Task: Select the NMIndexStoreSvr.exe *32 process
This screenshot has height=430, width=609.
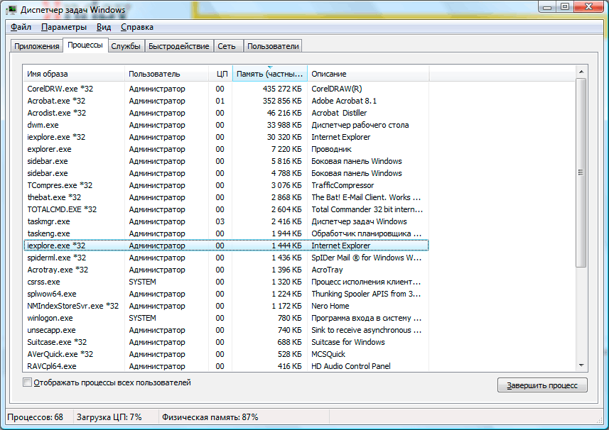Action: tap(226, 306)
